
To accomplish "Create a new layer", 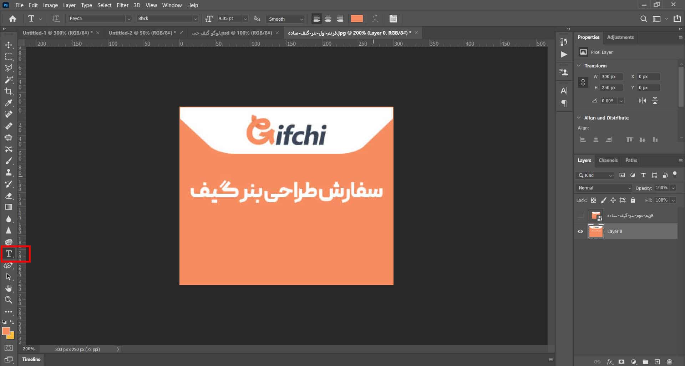I will 657,362.
